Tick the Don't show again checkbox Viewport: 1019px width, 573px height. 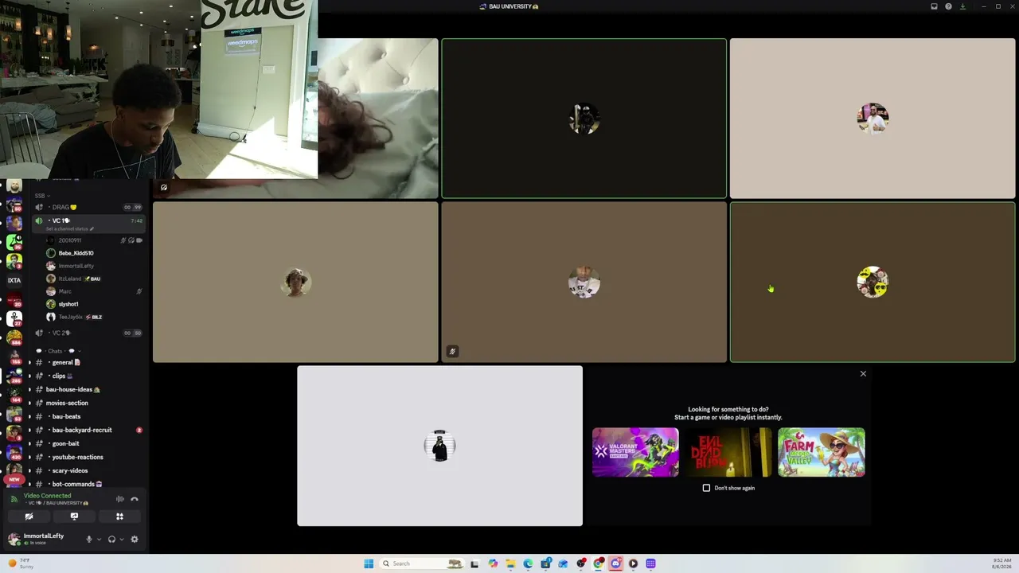706,488
